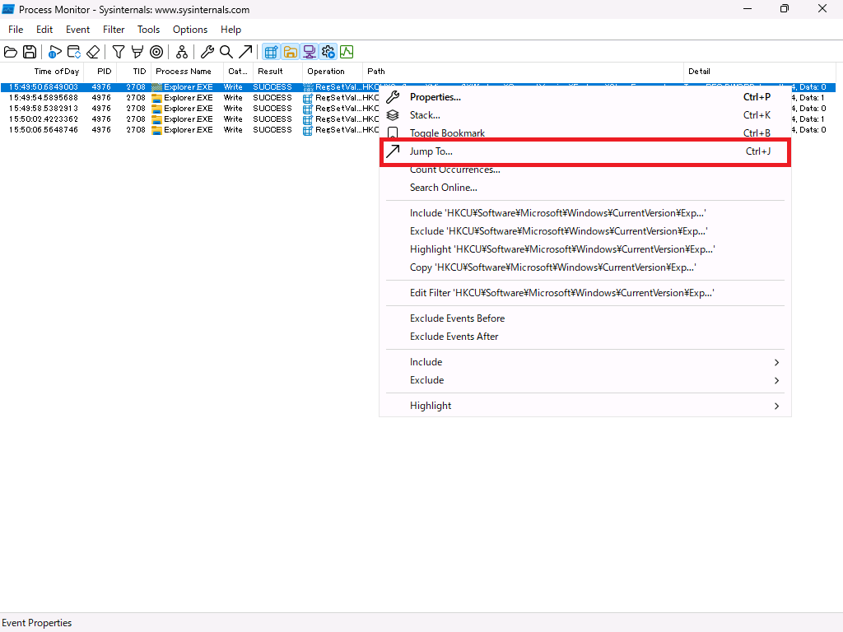The image size is (843, 632).
Task: Toggle Show Registry Activity toolbar button
Action: [x=271, y=52]
